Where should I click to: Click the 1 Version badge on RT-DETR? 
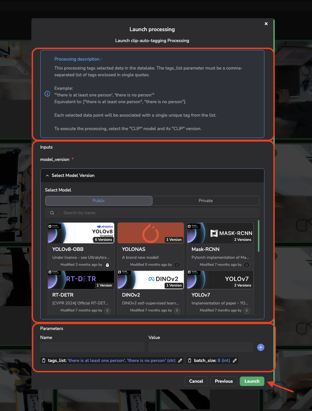click(104, 285)
